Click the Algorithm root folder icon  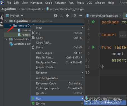[11, 21]
